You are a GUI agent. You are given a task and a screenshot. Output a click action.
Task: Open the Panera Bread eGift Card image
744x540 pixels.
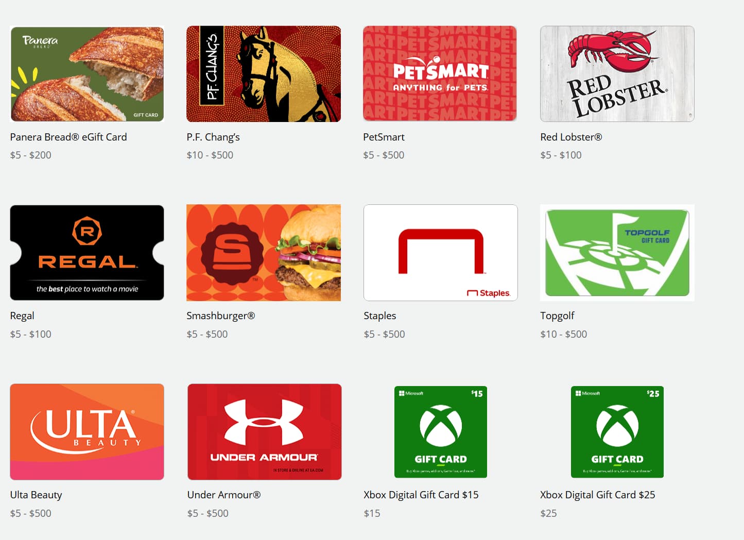coord(87,74)
